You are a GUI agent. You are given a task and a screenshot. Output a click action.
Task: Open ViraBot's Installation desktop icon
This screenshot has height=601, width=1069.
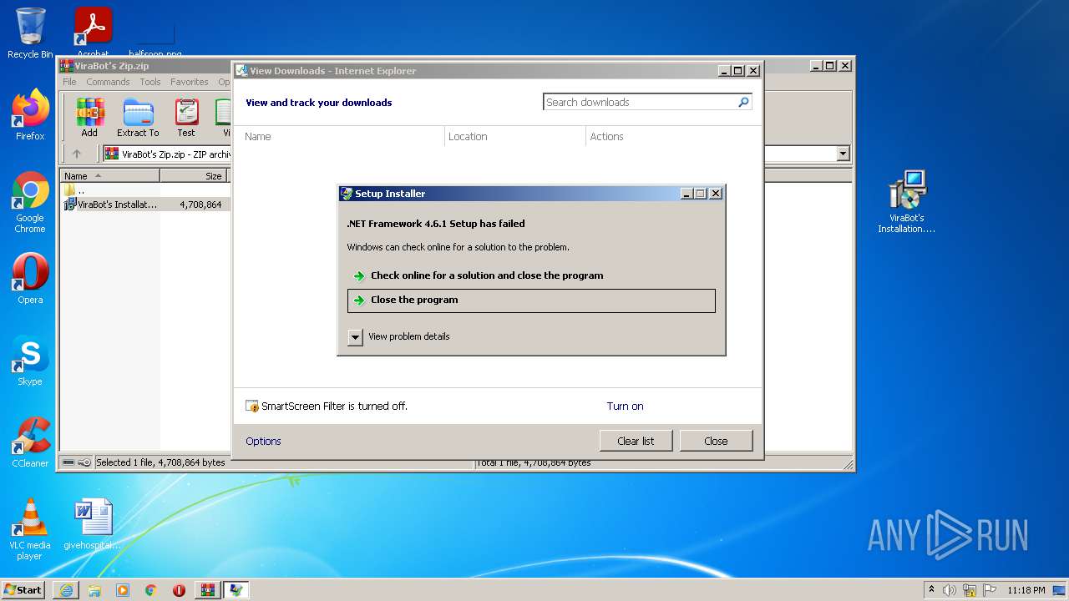[906, 202]
